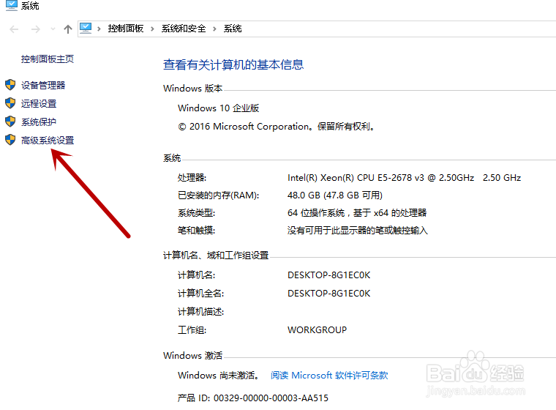
Task: Click the Windows 激活 section header
Action: click(193, 355)
